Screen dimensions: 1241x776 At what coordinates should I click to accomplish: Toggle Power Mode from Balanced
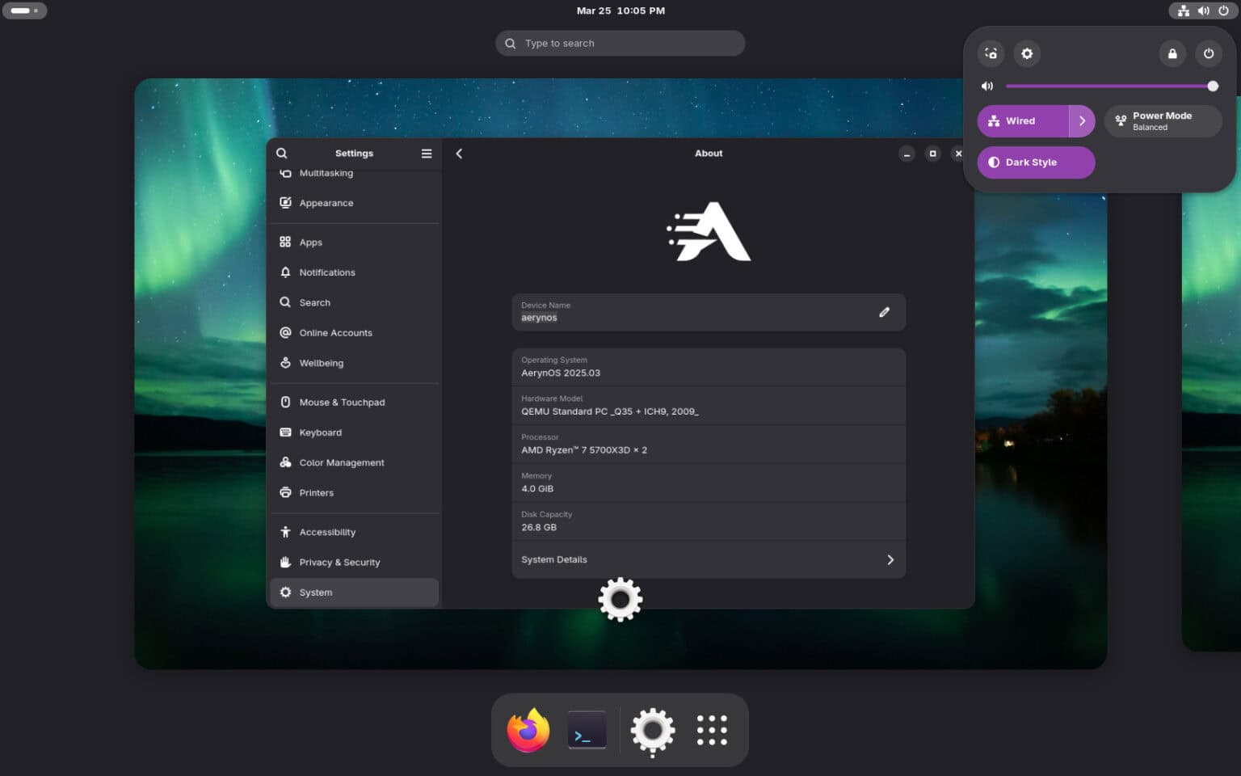pyautogui.click(x=1163, y=120)
